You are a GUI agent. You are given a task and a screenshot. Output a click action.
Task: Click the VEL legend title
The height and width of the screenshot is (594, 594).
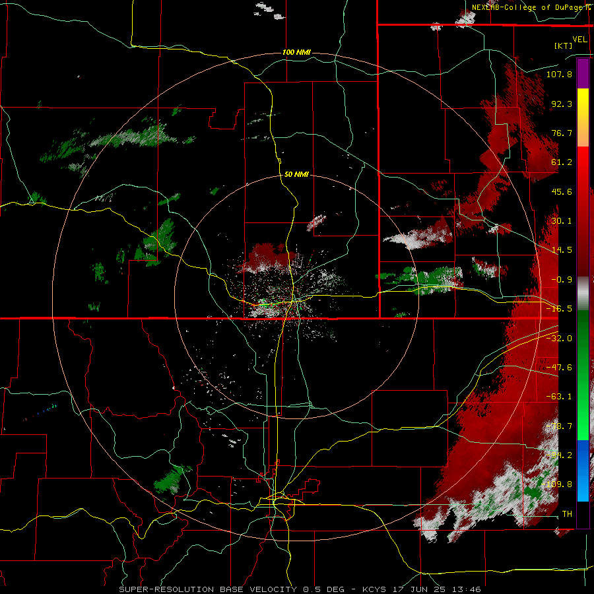[x=579, y=39]
